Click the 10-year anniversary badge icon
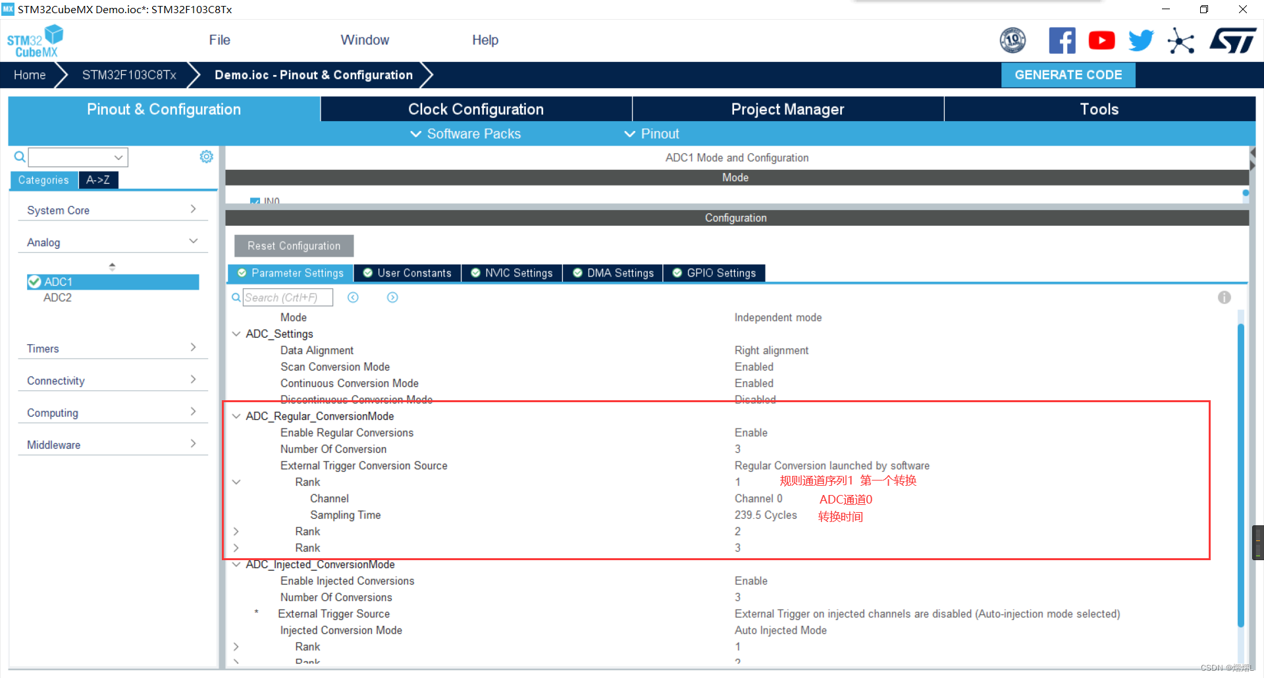 (1013, 41)
